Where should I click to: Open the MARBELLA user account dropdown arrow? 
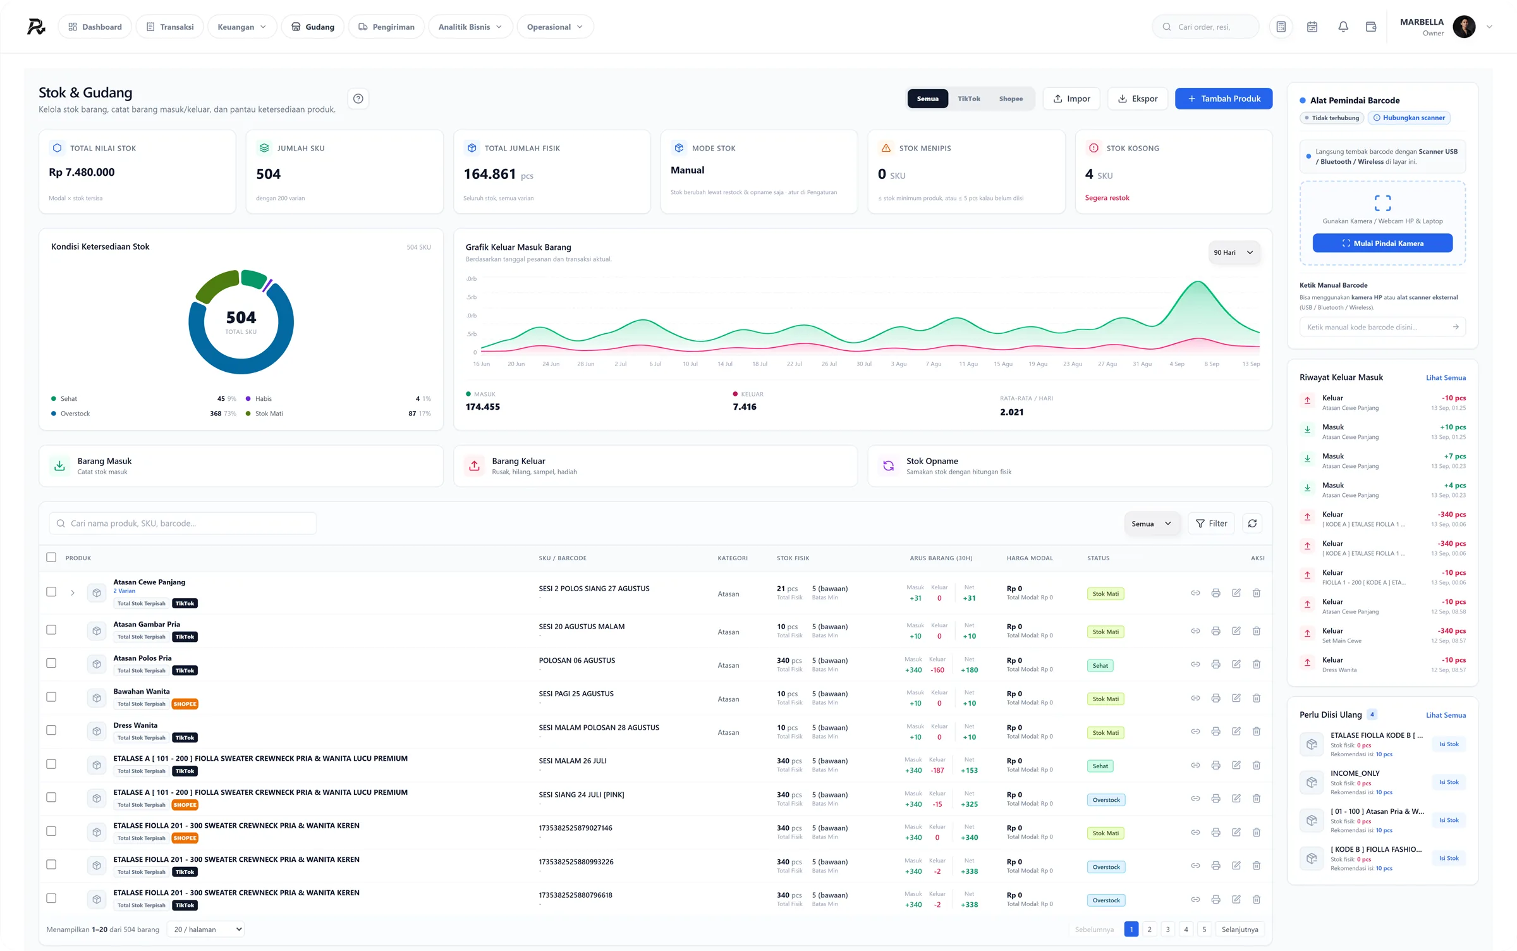[x=1489, y=27]
